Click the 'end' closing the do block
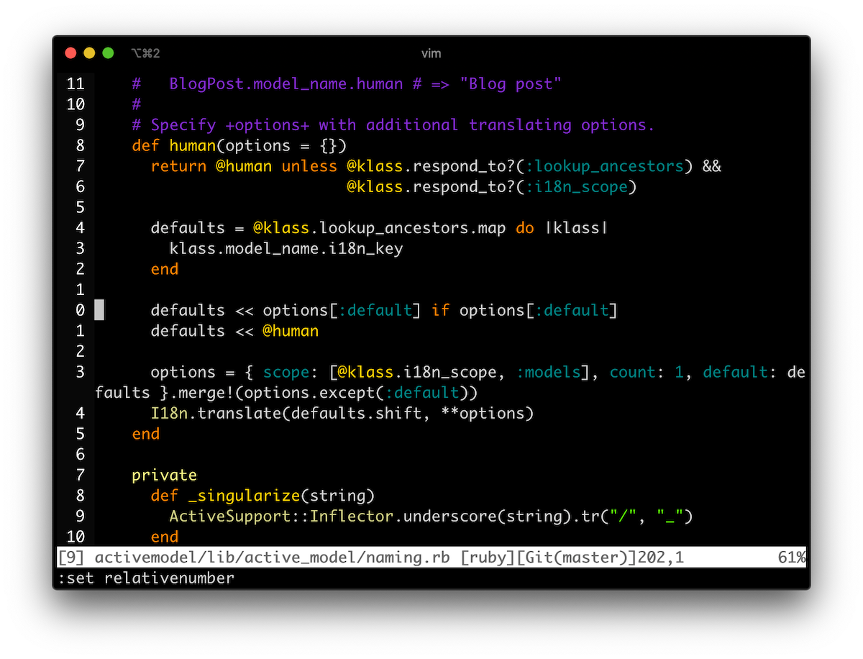The width and height of the screenshot is (863, 659). tap(165, 269)
